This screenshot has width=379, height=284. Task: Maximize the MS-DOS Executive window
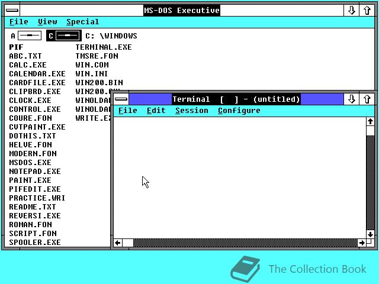367,11
